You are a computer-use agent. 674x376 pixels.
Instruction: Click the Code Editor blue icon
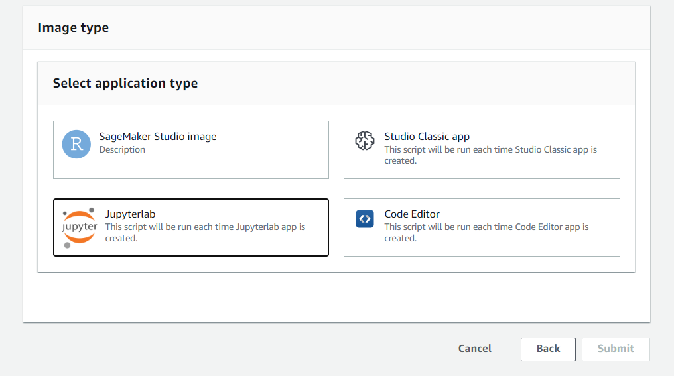365,219
